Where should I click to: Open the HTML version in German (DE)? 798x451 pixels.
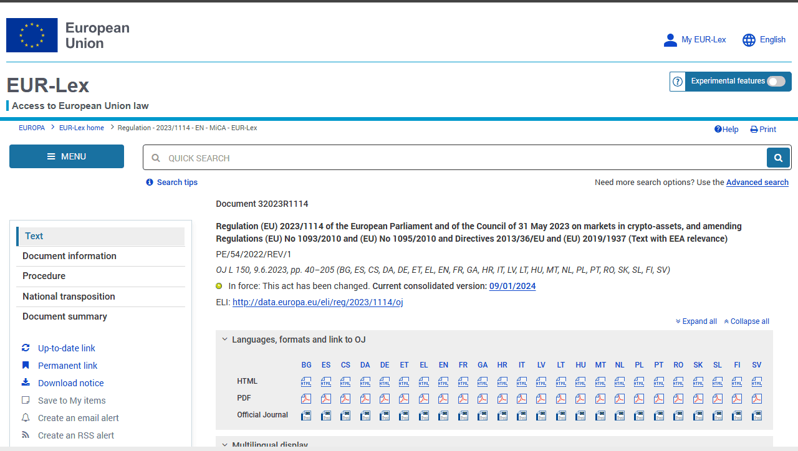385,382
